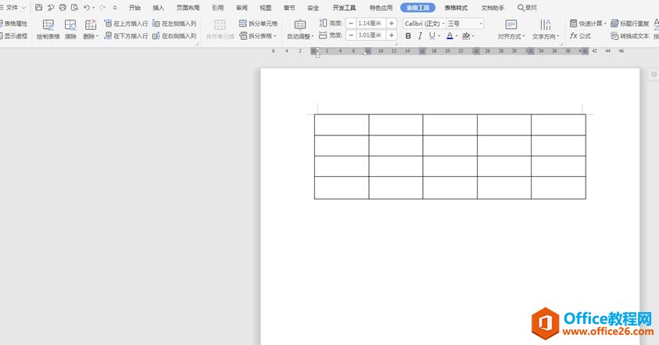The width and height of the screenshot is (659, 345).
Task: Click the Save icon in quick access toolbar
Action: point(38,8)
